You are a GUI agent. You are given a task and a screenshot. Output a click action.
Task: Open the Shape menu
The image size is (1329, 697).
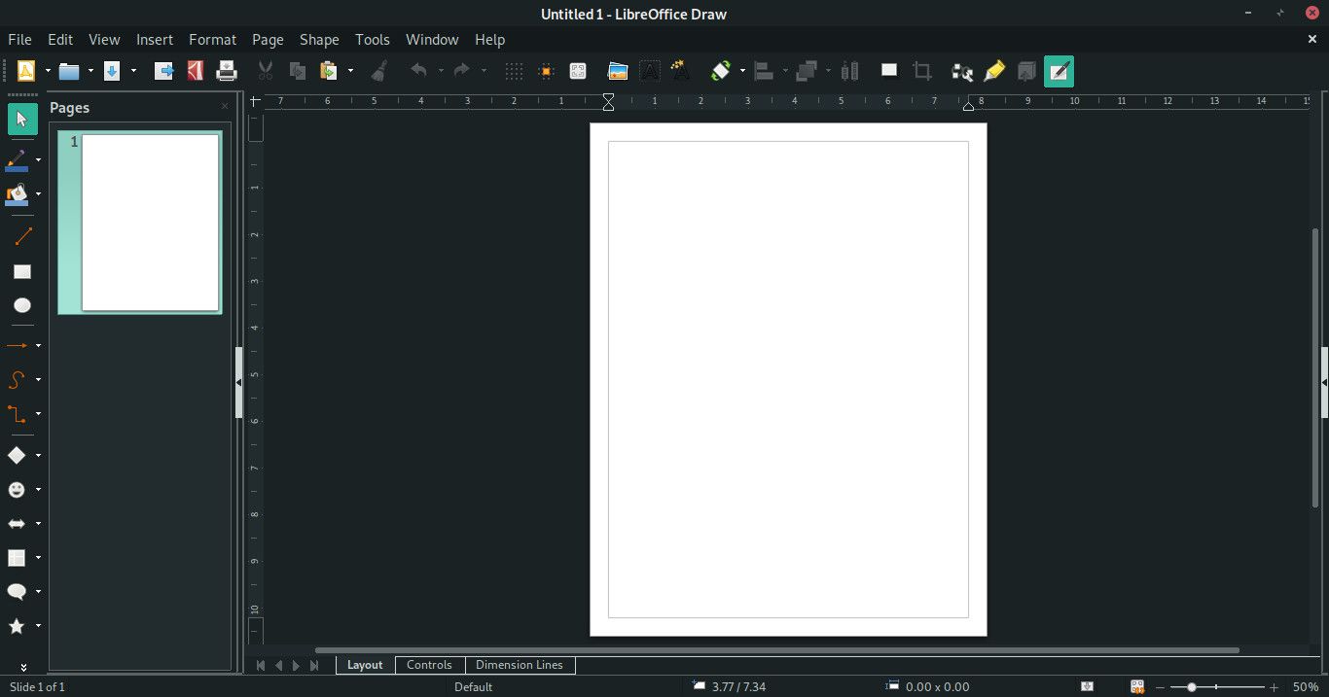click(x=318, y=40)
